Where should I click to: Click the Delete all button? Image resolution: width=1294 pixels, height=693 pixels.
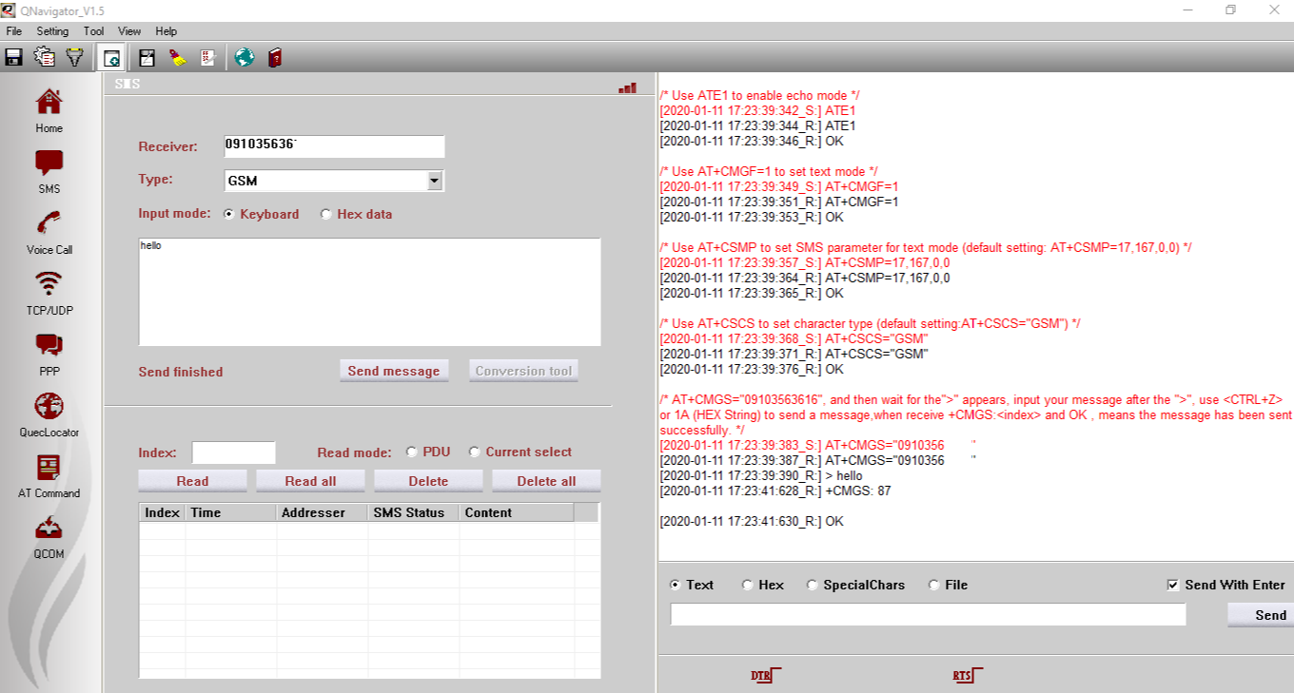coord(546,481)
